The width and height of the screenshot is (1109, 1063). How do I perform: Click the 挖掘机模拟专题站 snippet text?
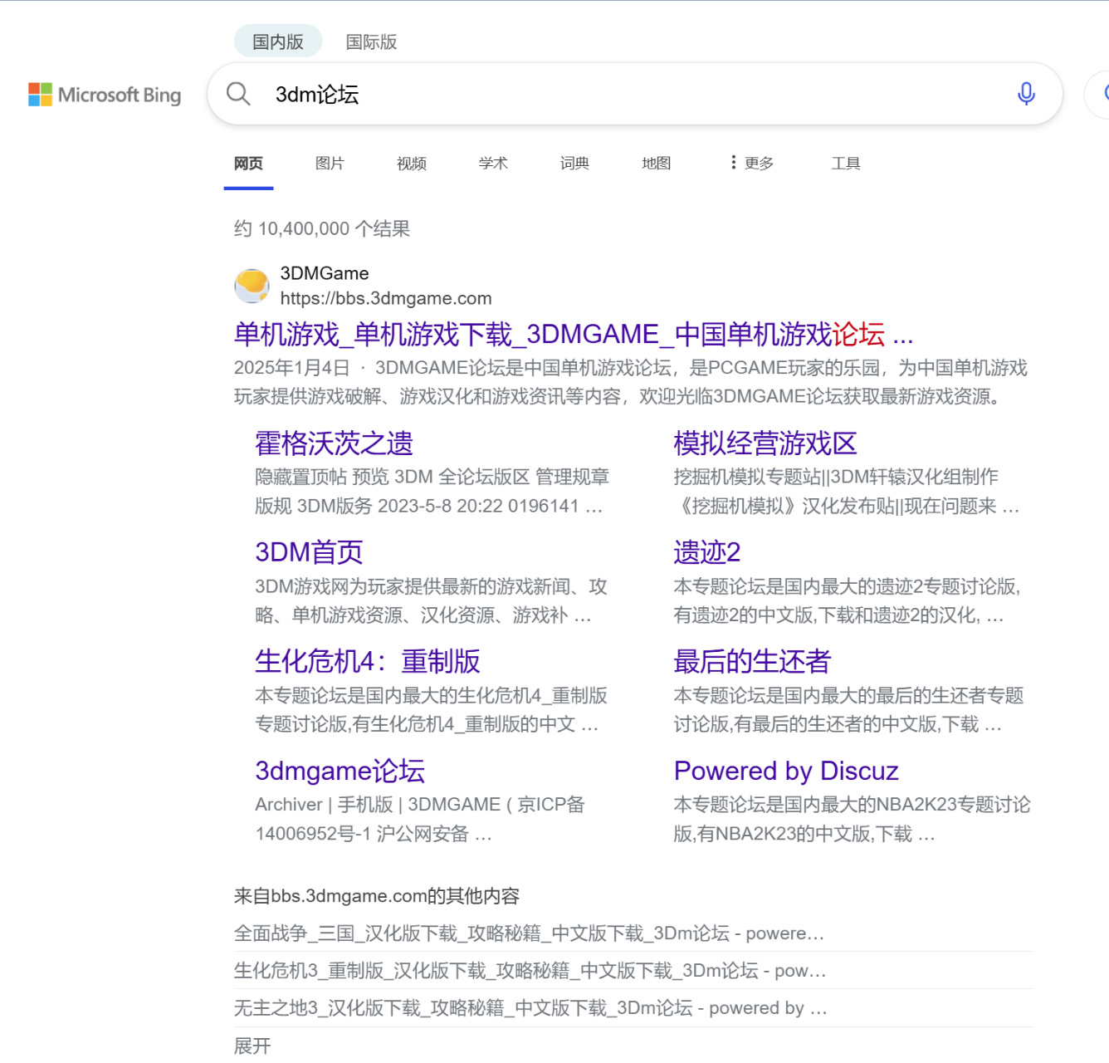tap(847, 491)
